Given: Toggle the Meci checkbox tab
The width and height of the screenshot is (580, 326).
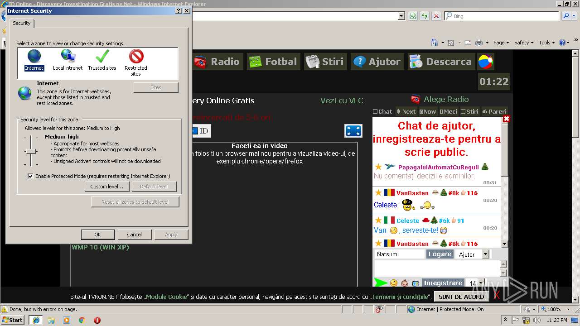Looking at the screenshot, I should pos(448,111).
